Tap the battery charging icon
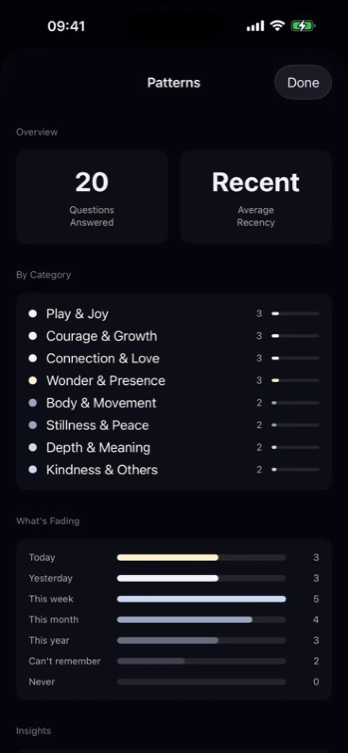Image resolution: width=348 pixels, height=753 pixels. click(303, 26)
